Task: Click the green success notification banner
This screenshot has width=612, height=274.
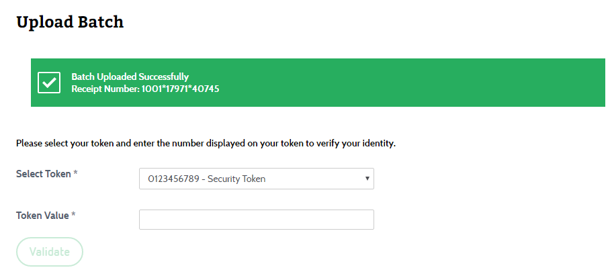Action: coord(318,83)
